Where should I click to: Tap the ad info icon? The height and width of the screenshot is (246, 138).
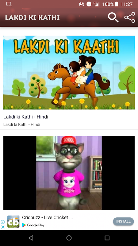tap(3, 222)
